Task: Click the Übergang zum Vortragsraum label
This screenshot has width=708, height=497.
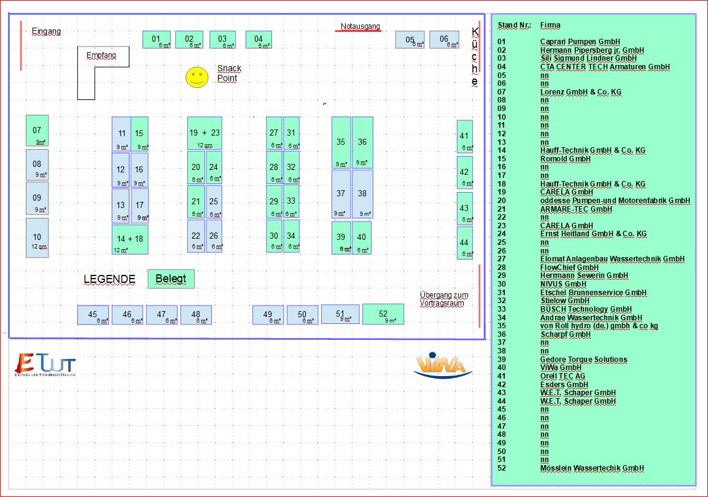Action: pyautogui.click(x=444, y=299)
